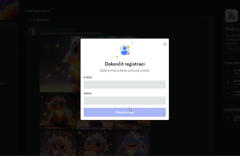240x156 pixels.
Task: Click the HESLO password field
Action: [x=124, y=100]
